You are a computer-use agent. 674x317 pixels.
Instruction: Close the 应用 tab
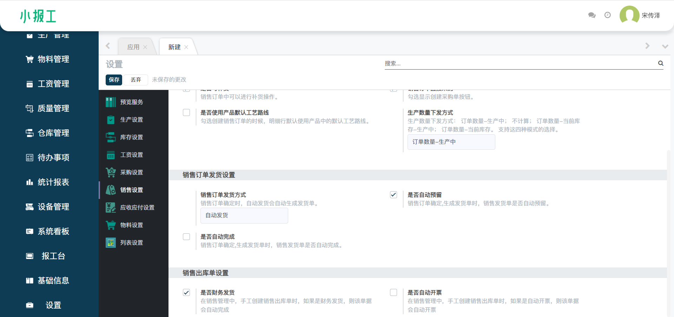pyautogui.click(x=145, y=47)
